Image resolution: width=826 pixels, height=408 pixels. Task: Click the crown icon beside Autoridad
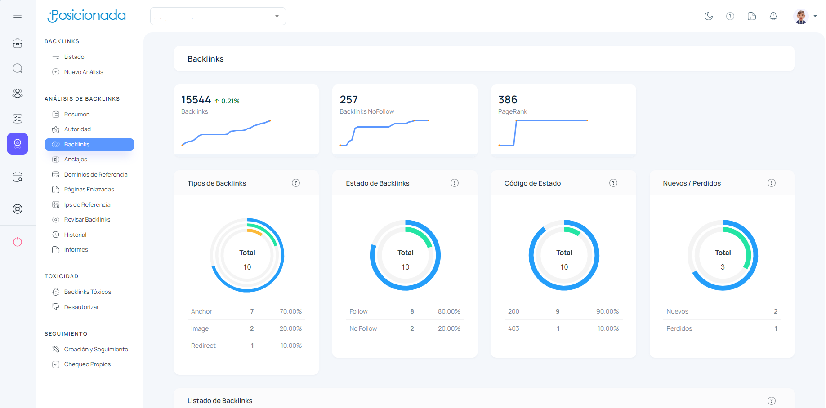point(56,129)
